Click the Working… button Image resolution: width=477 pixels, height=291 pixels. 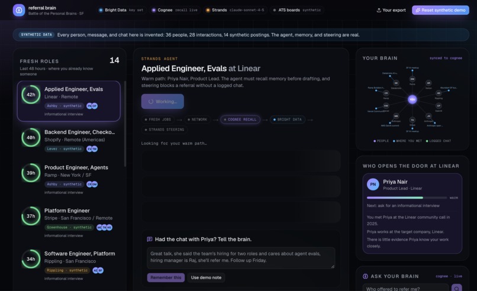pyautogui.click(x=162, y=101)
